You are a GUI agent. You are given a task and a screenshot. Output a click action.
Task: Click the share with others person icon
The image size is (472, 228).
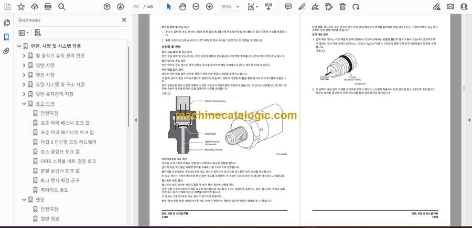click(464, 7)
